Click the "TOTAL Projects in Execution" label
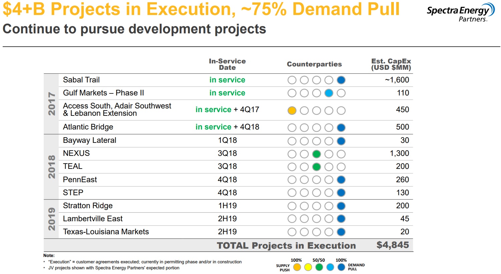 click(x=286, y=246)
